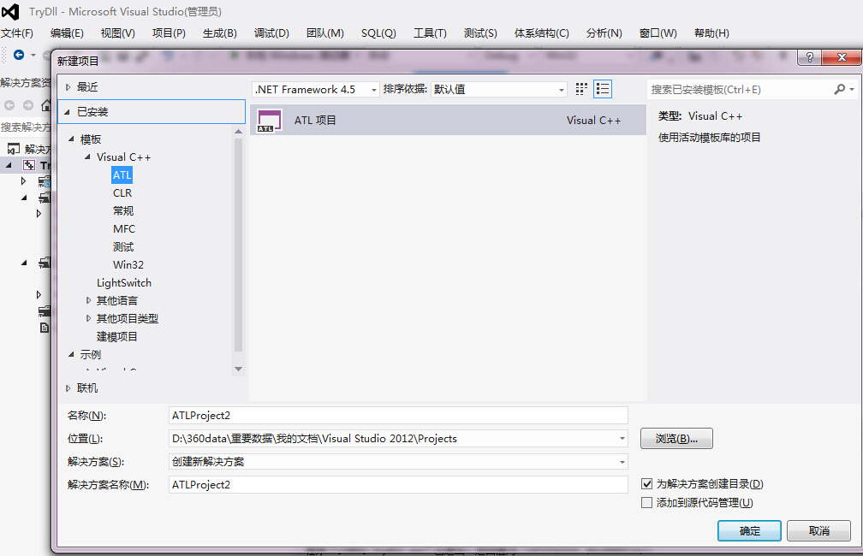Expand the '其他项目类型' tree node
The width and height of the screenshot is (863, 556).
88,318
